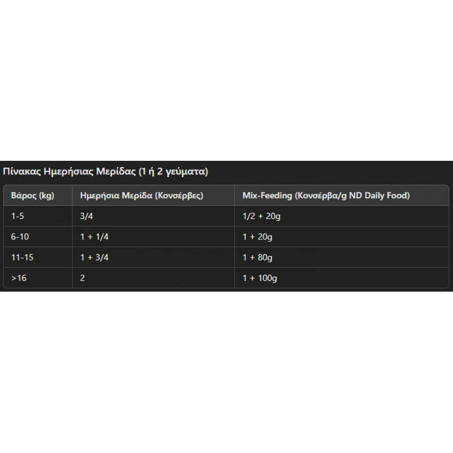
Task: Select the 1 + 3/4 daily portion cell
Action: pos(153,257)
